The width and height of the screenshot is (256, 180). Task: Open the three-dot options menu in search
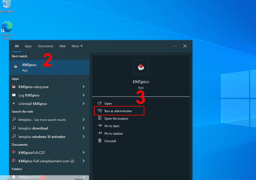(175, 46)
